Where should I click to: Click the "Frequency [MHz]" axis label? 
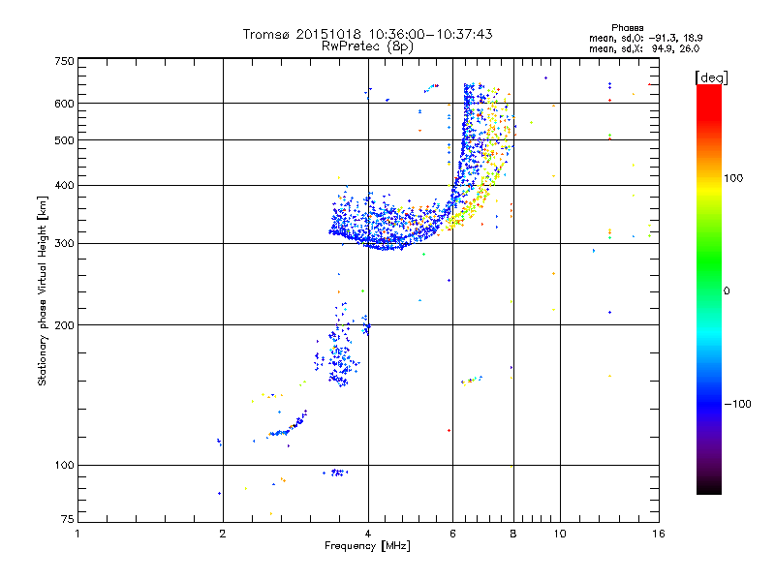pos(367,546)
